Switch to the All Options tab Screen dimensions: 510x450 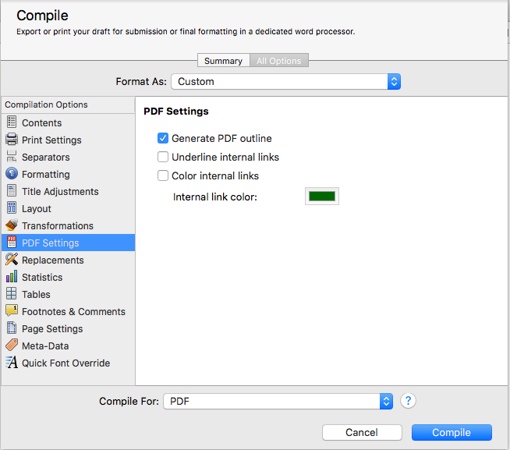pyautogui.click(x=280, y=61)
